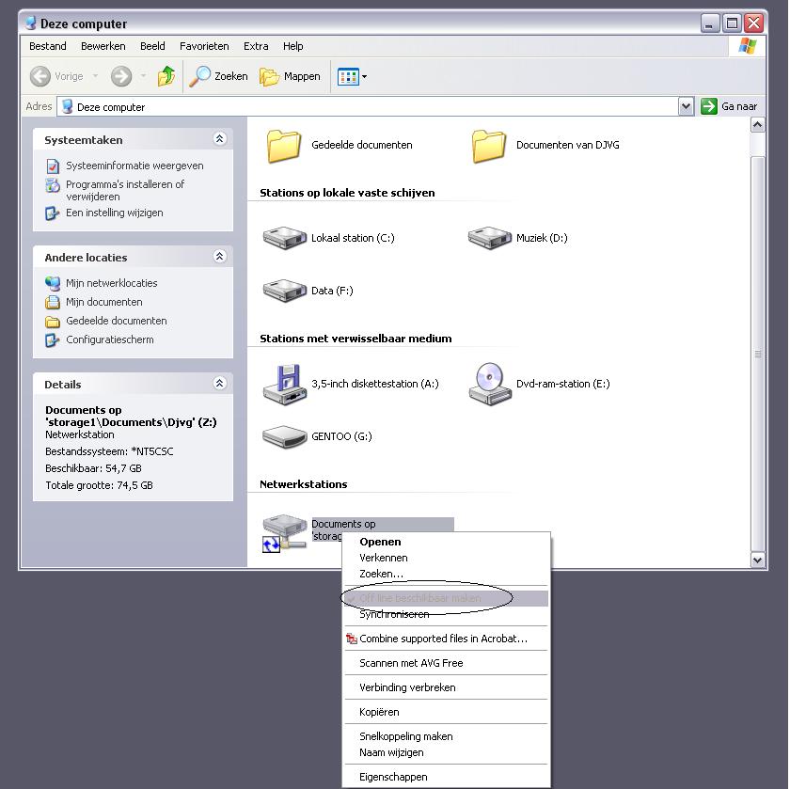The width and height of the screenshot is (790, 789).
Task: Select the Data (F:) drive icon
Action: tap(284, 291)
